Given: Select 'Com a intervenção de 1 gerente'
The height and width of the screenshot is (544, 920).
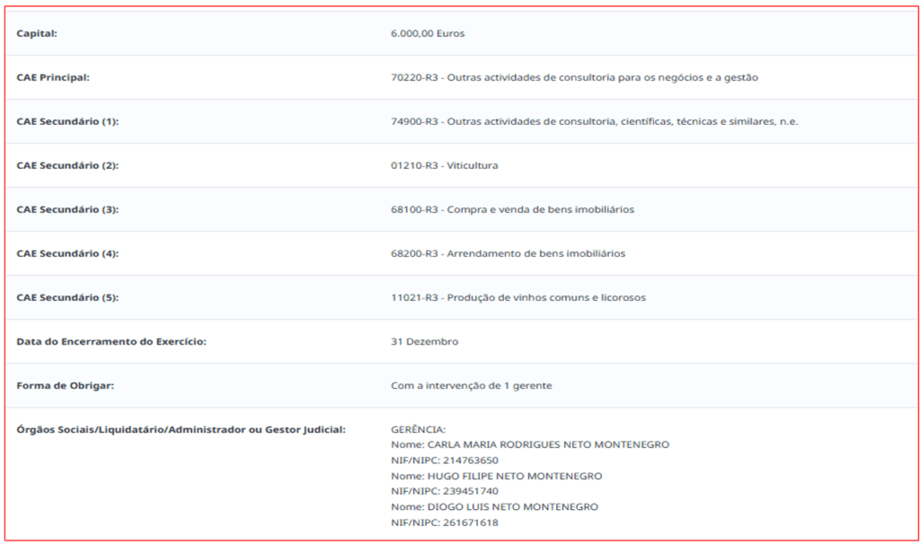Looking at the screenshot, I should point(471,386).
